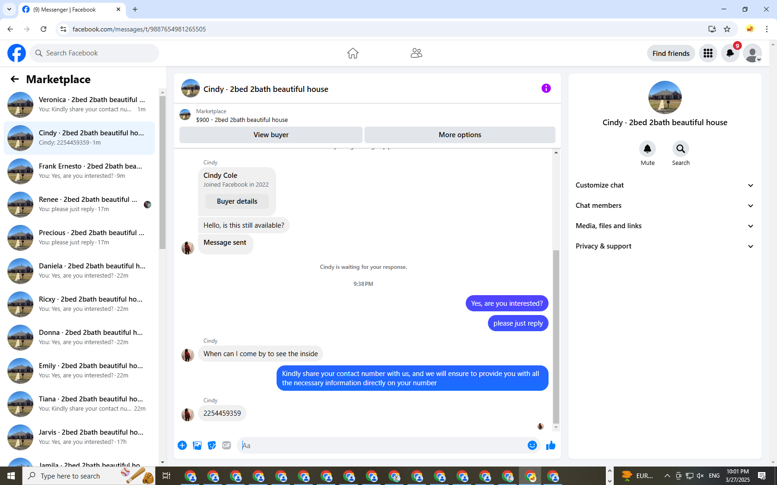The height and width of the screenshot is (485, 777).
Task: Open the Tiana conversation
Action: point(80,404)
